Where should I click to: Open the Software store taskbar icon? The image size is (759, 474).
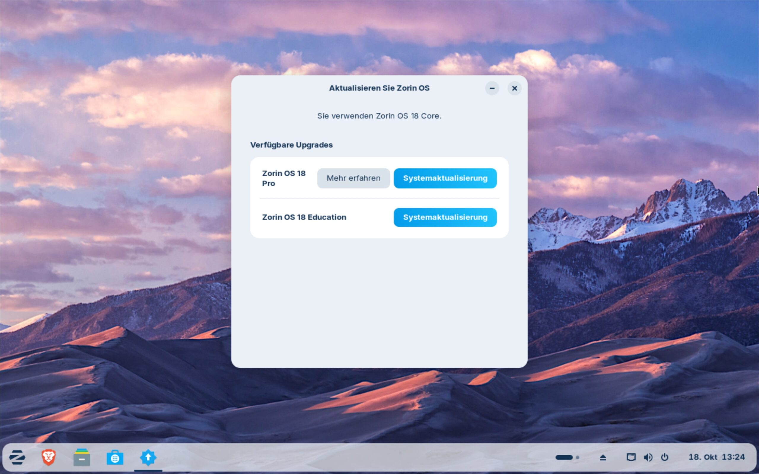pos(115,457)
